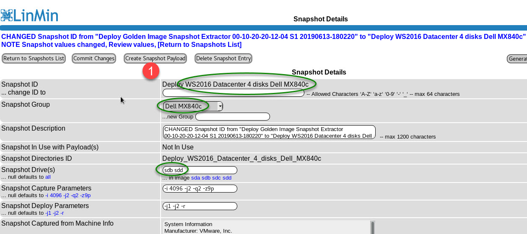Click the 'all' default drives link
This screenshot has width=527, height=234.
(48, 177)
